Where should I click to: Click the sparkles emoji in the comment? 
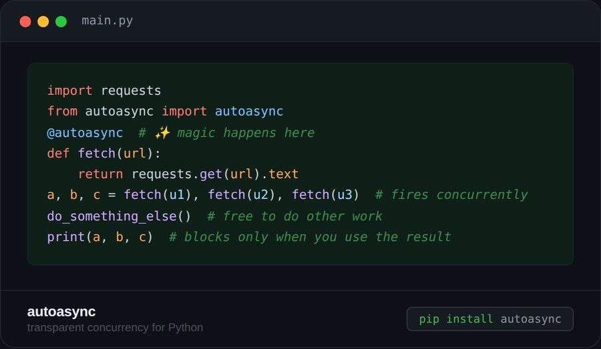coord(162,133)
